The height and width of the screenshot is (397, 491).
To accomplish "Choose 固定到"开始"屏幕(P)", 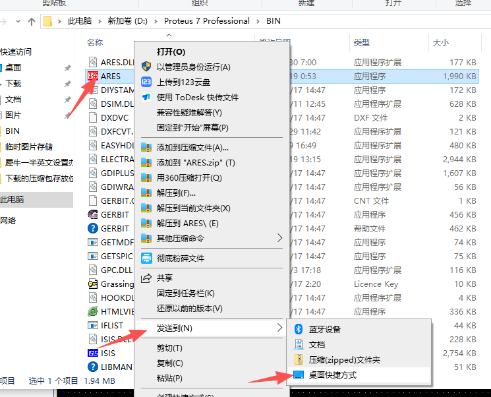I will [192, 127].
